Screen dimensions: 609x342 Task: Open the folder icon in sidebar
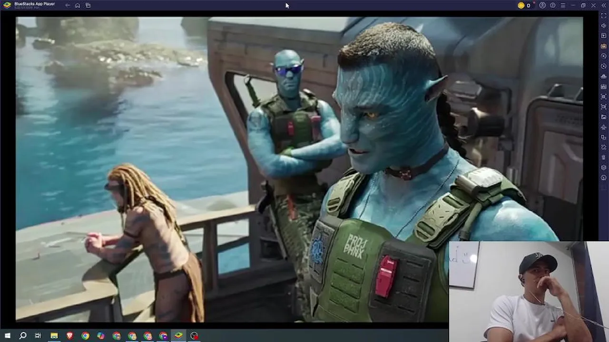604,117
